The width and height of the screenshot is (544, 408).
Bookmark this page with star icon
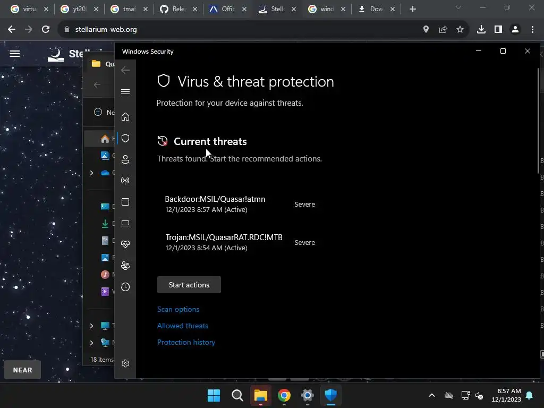pos(460,30)
